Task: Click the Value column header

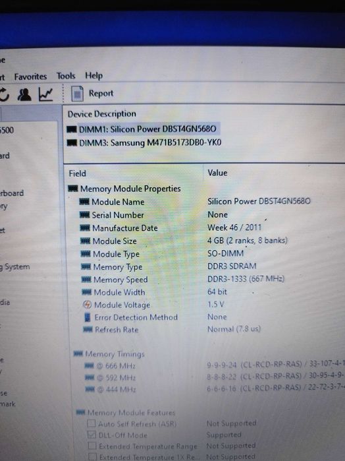Action: coord(217,173)
